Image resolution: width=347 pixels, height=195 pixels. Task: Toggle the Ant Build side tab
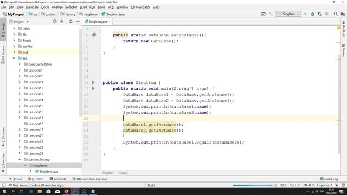coord(343,29)
